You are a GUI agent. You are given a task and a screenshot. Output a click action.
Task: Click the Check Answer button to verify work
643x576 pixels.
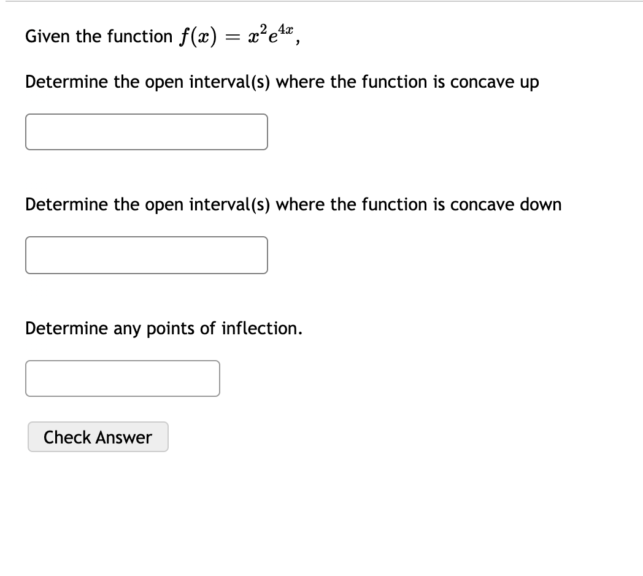pyautogui.click(x=98, y=437)
